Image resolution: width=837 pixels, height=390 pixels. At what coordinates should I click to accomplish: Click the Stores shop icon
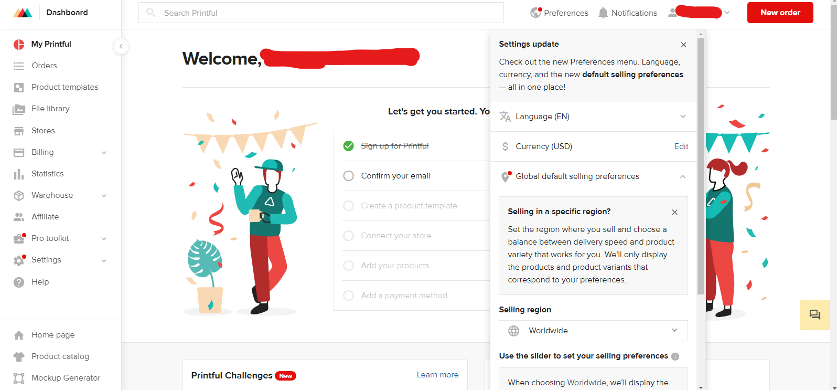point(19,131)
